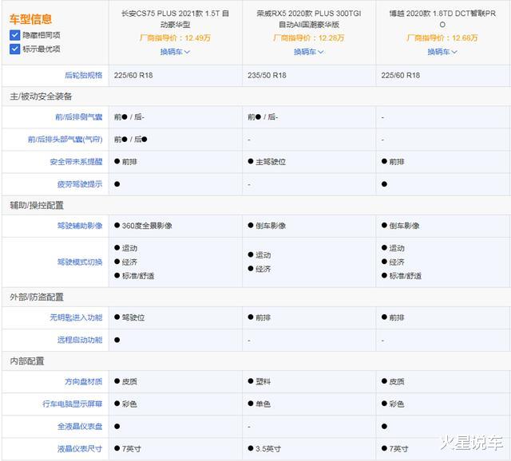Click the 荣威RX5 2020款 PLUS model title
511x461 pixels.
click(x=309, y=19)
